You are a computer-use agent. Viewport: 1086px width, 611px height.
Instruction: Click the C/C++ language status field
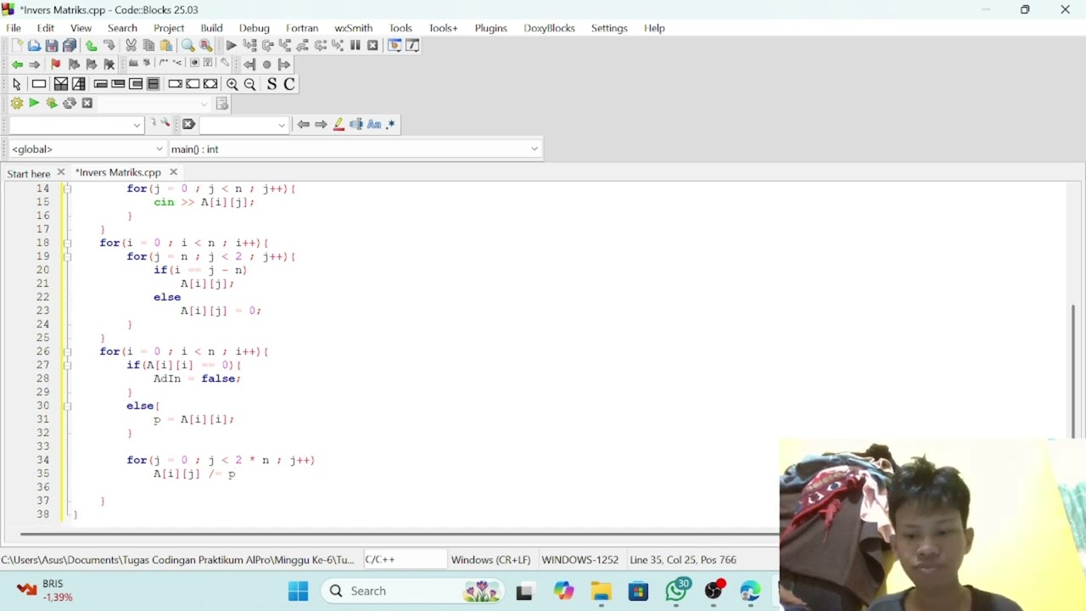point(404,560)
